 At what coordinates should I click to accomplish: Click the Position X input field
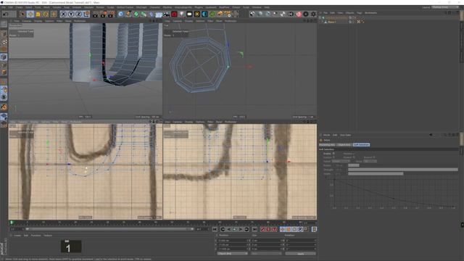(233, 241)
